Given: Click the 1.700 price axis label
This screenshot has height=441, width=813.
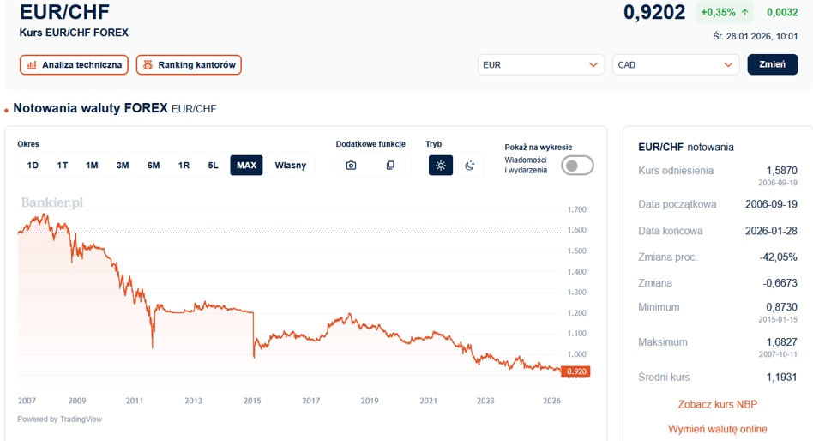Looking at the screenshot, I should pyautogui.click(x=577, y=209).
